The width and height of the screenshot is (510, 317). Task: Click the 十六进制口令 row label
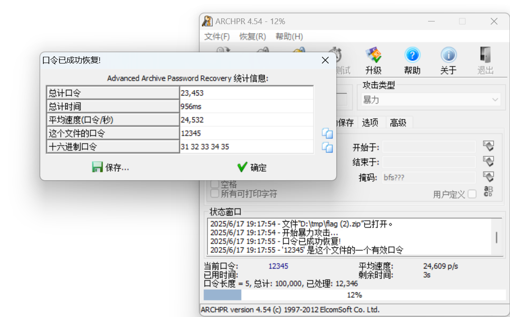point(113,147)
